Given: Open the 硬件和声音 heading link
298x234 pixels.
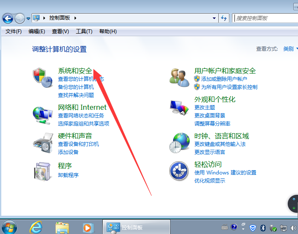Looking at the screenshot, I should (75, 136).
